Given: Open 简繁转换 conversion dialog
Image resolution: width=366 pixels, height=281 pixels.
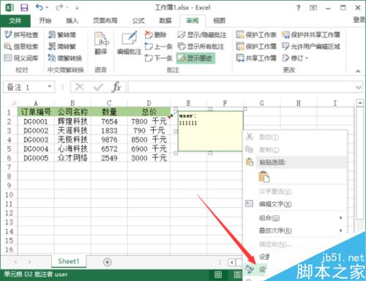Looking at the screenshot, I should coord(64,58).
